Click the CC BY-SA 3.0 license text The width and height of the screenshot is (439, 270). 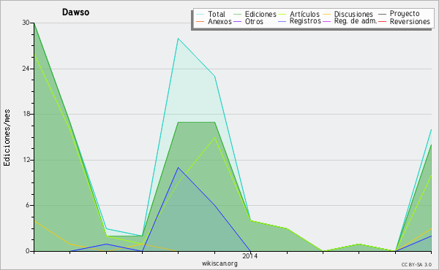pyautogui.click(x=416, y=265)
